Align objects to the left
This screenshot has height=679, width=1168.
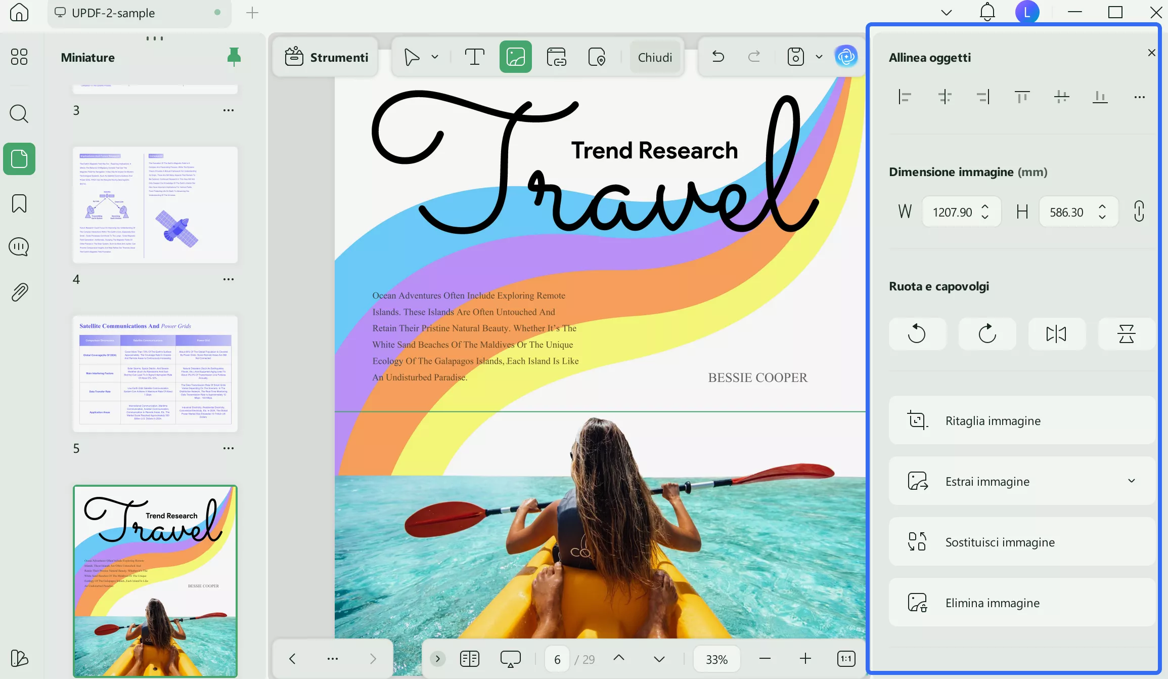tap(905, 97)
